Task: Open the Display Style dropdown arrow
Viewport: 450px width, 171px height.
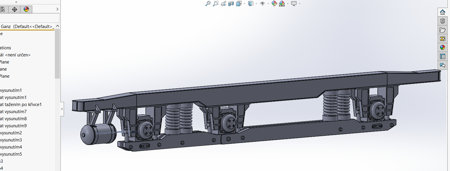Action: pos(256,4)
